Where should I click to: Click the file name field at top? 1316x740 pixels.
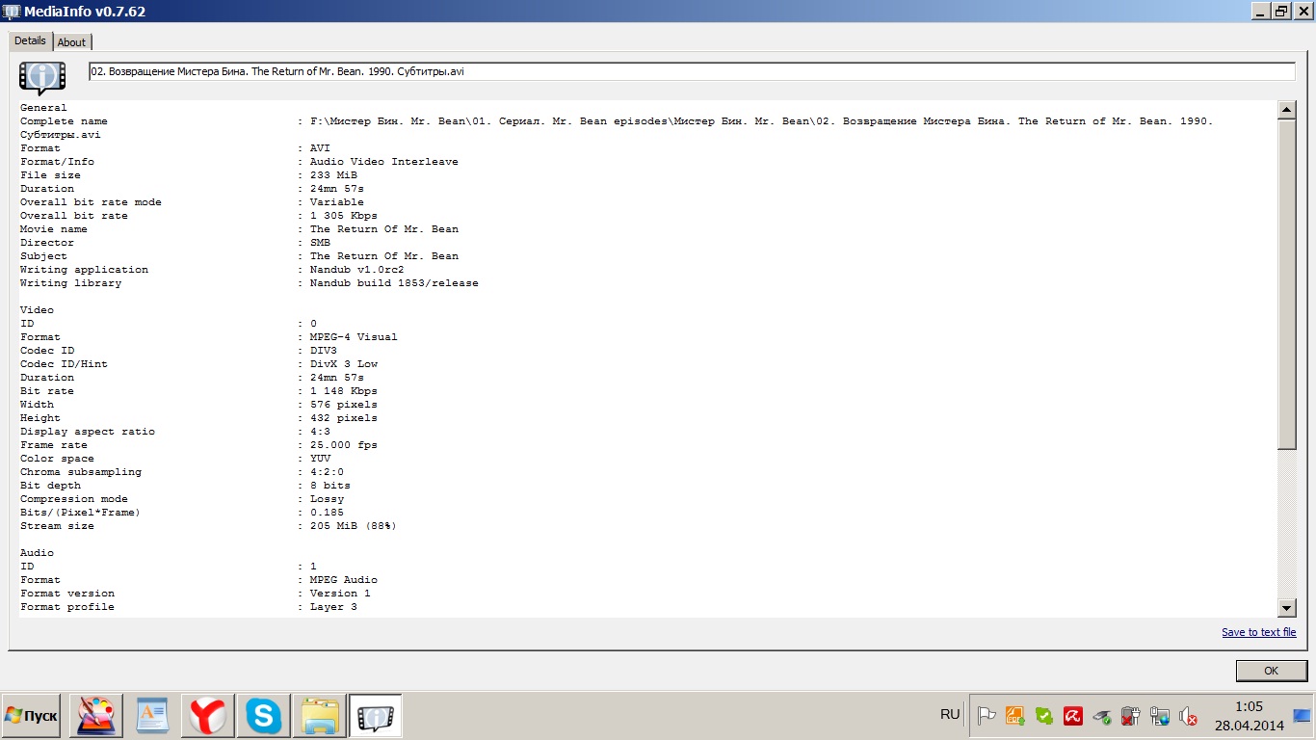tap(692, 71)
